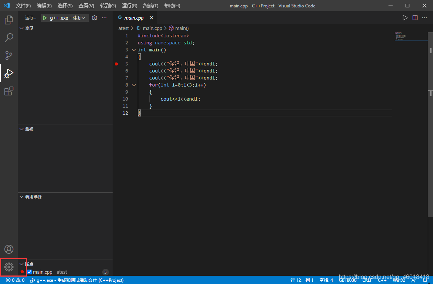This screenshot has height=284, width=433.
Task: Open the 运行(R) menu
Action: pyautogui.click(x=130, y=6)
